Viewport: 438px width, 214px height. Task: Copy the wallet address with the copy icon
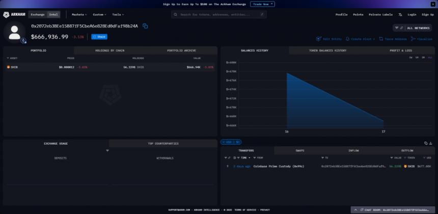coord(145,26)
